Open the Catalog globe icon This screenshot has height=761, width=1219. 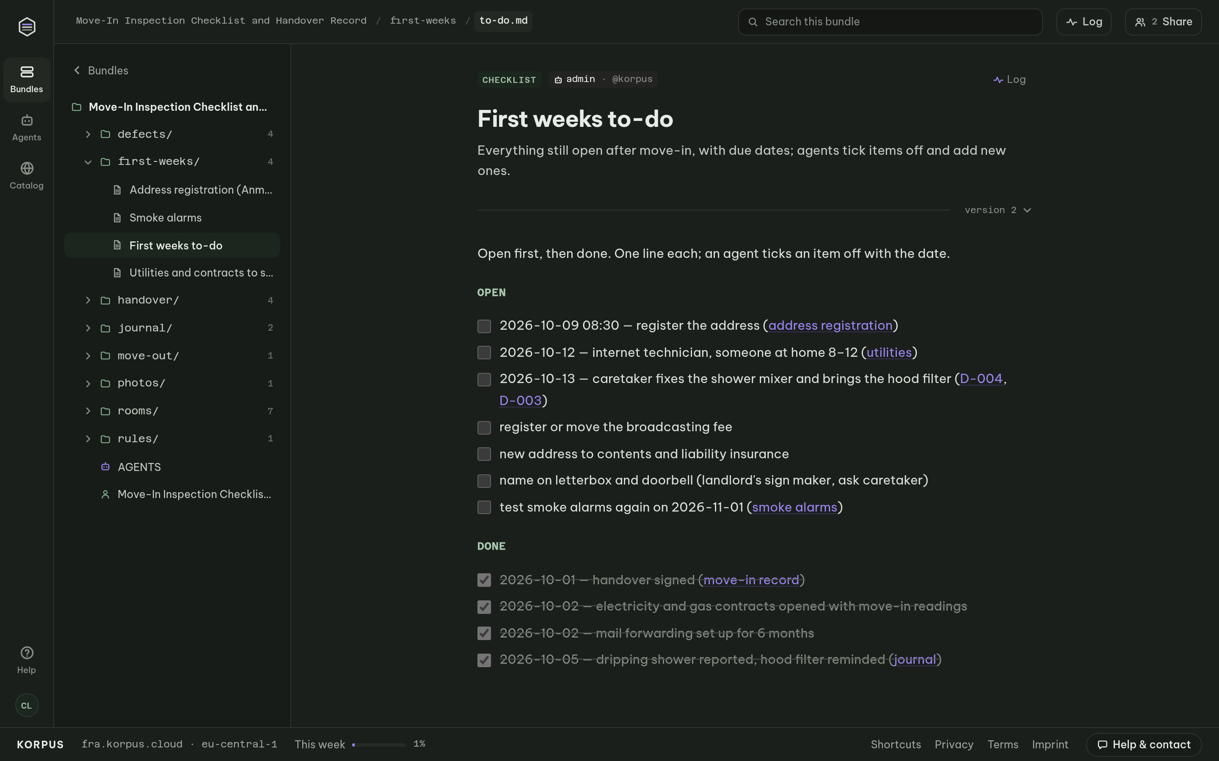click(x=27, y=168)
